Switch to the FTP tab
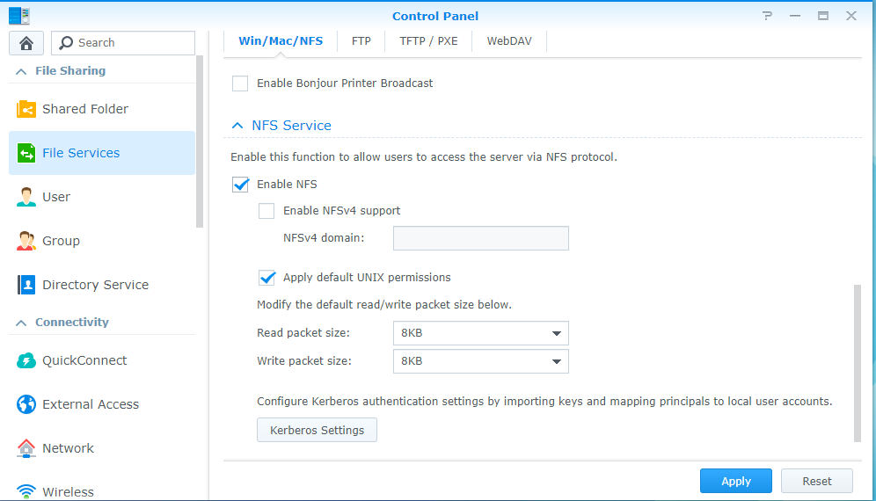Image resolution: width=876 pixels, height=501 pixels. pos(361,41)
